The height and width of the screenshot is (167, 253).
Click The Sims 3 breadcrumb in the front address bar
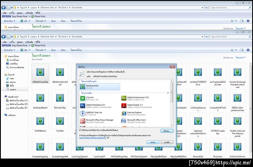[63, 37]
